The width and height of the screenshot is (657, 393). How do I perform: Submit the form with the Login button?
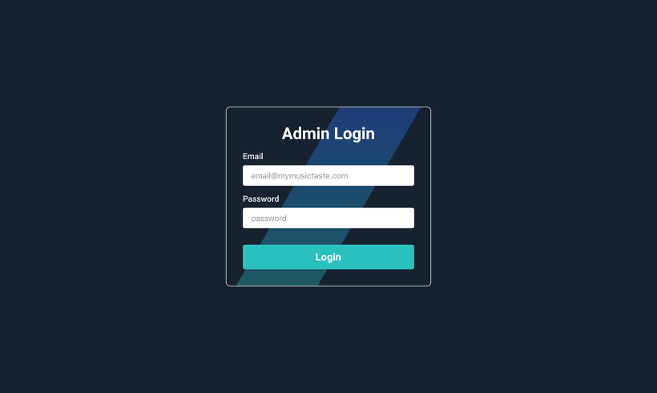[328, 257]
